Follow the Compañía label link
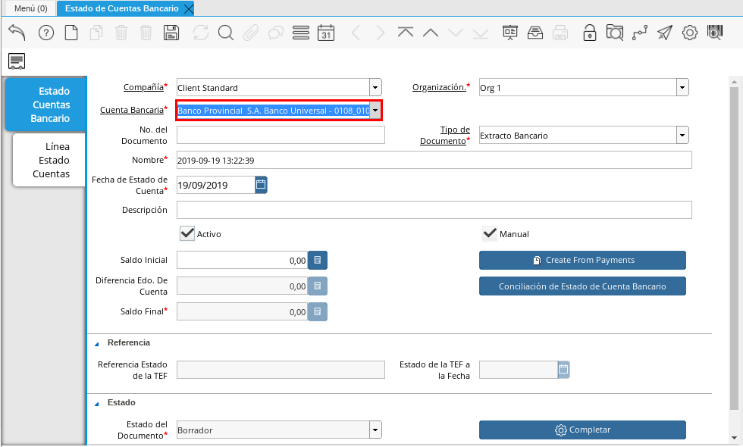743x447 pixels. pyautogui.click(x=143, y=87)
